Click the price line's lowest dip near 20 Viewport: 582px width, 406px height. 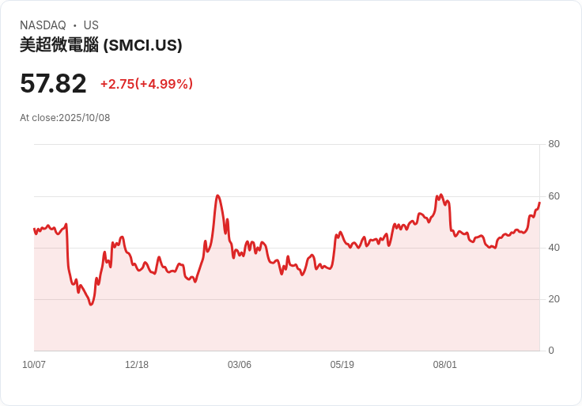click(91, 305)
